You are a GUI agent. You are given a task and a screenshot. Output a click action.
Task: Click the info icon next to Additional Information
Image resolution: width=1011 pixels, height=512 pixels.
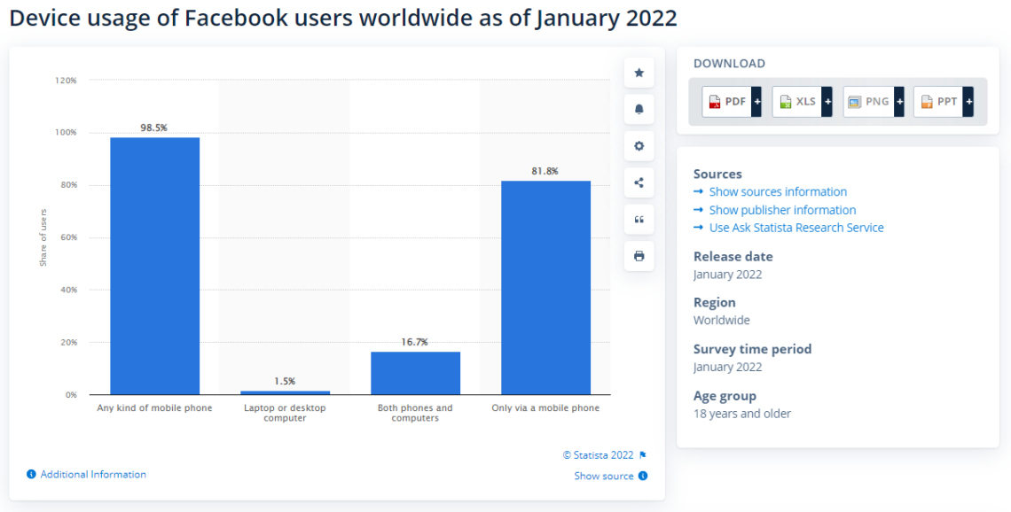pos(32,474)
